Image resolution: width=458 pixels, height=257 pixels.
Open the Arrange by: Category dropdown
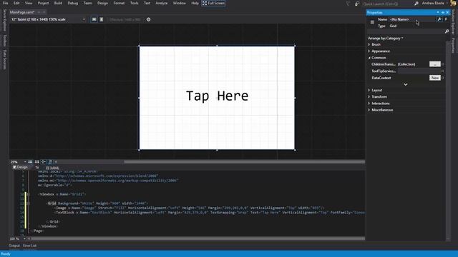click(386, 38)
